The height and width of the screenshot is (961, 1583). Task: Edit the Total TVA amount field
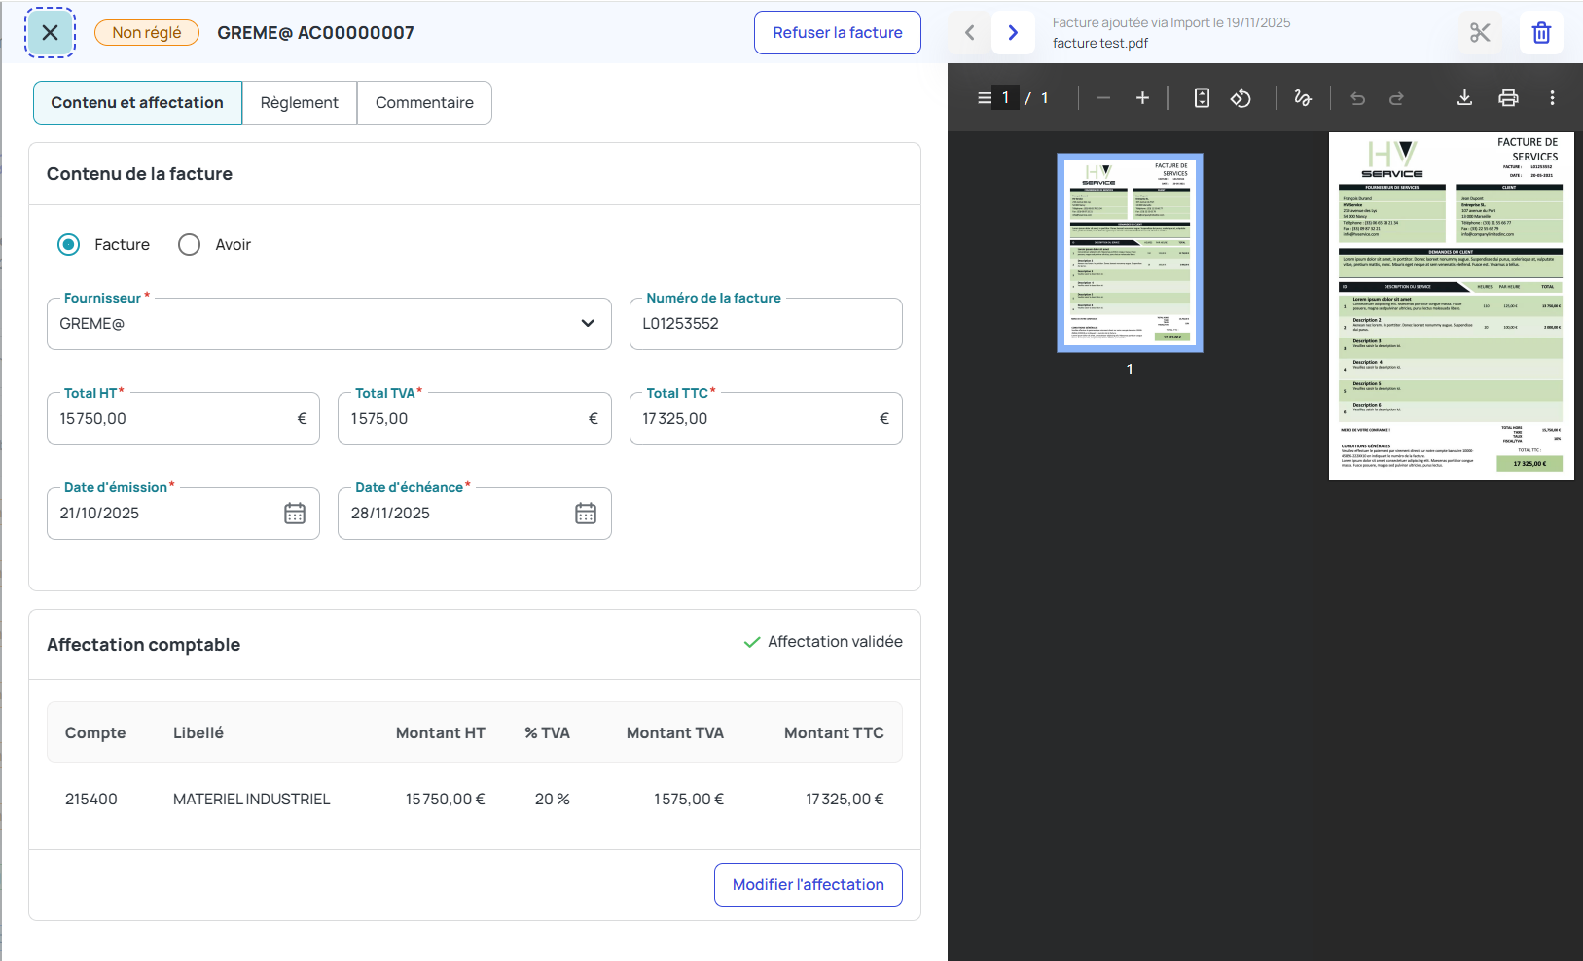click(475, 418)
